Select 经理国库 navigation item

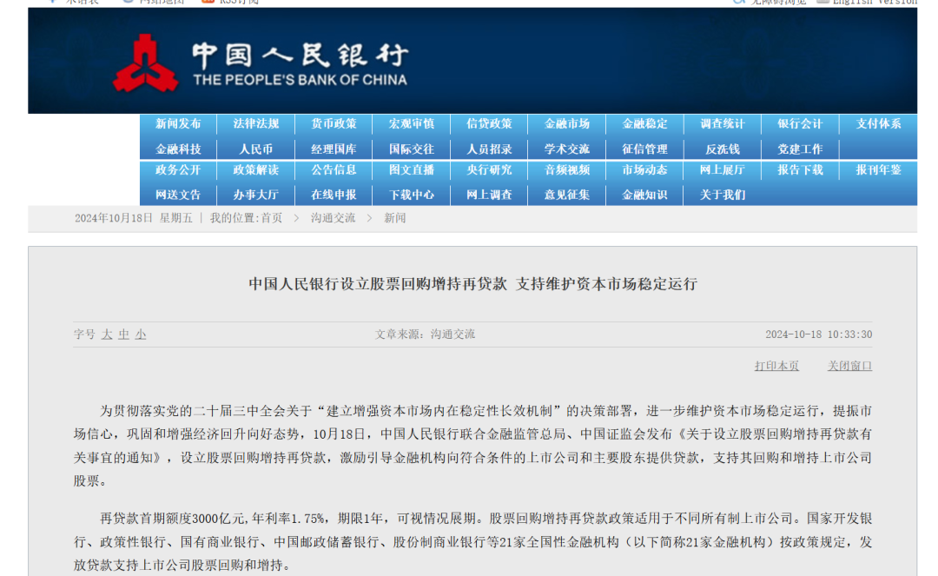click(x=334, y=149)
